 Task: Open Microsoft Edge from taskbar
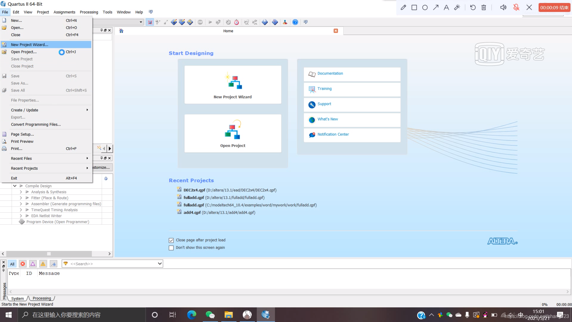(192, 315)
